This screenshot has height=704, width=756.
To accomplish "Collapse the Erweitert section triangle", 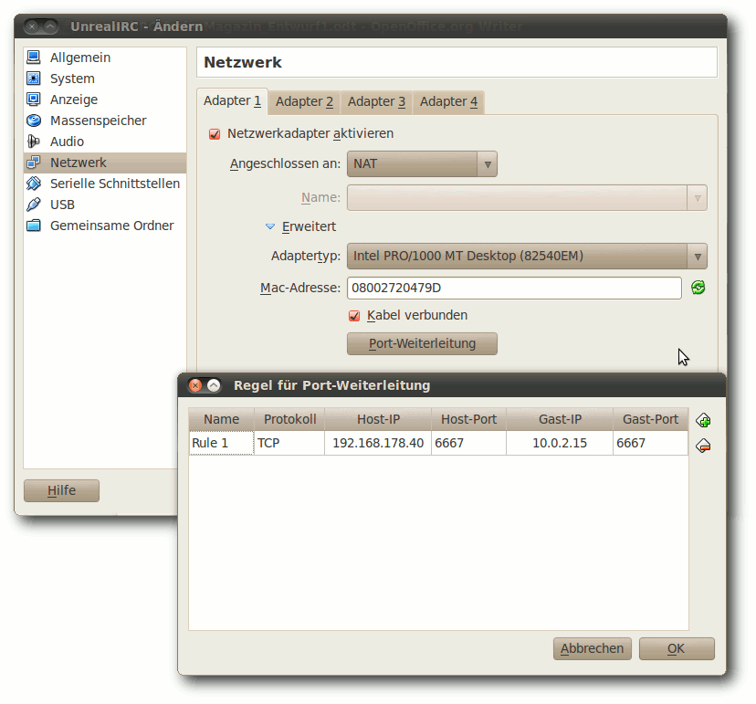I will 270,226.
